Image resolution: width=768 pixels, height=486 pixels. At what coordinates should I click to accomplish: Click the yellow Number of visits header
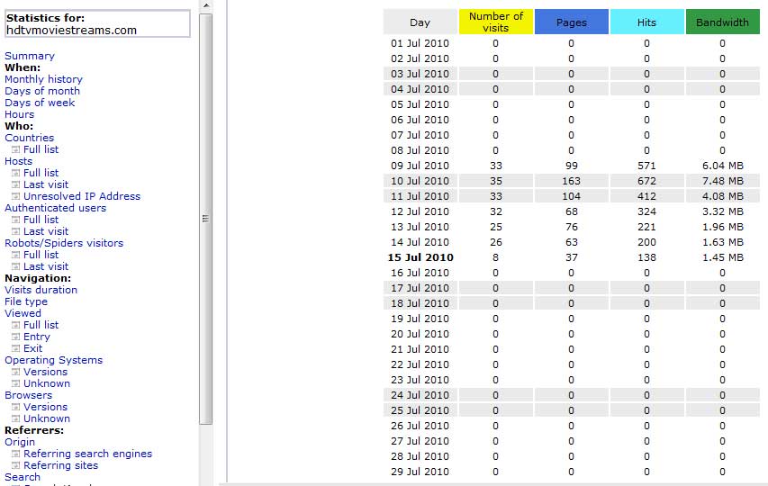pos(496,22)
